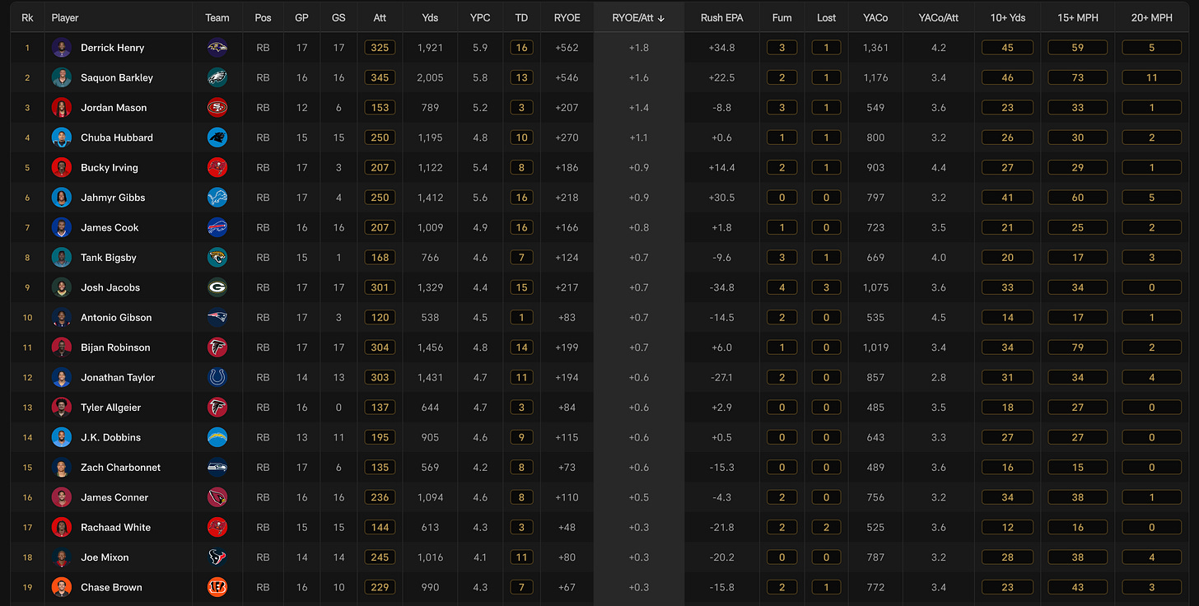Click the Buccaneers logo in Bucky Irving's row
The width and height of the screenshot is (1199, 606).
pos(217,168)
